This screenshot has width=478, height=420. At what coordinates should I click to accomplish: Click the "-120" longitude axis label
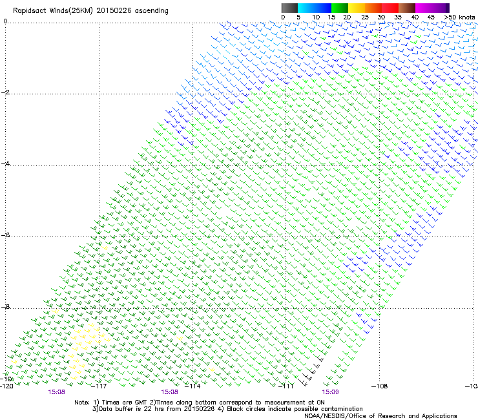(7, 386)
